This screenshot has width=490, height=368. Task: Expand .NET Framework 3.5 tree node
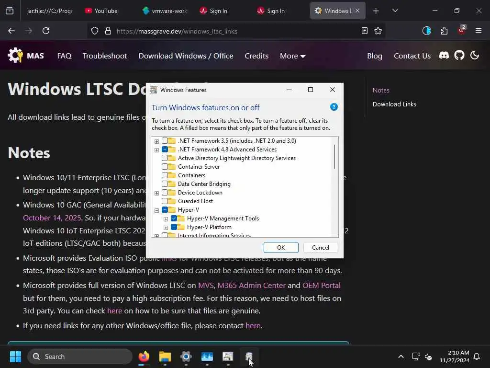(156, 141)
